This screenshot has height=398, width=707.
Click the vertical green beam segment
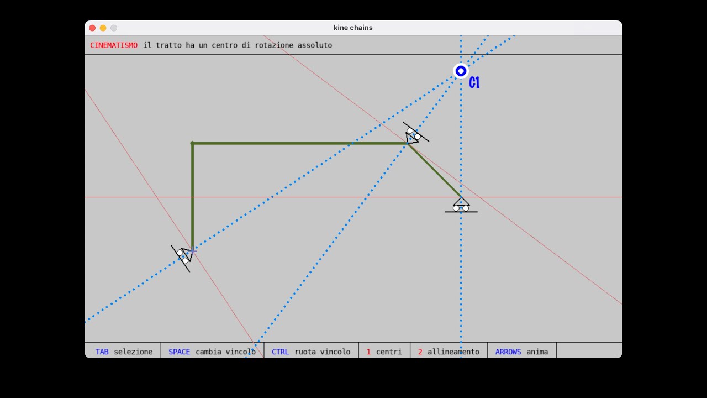[x=192, y=197]
